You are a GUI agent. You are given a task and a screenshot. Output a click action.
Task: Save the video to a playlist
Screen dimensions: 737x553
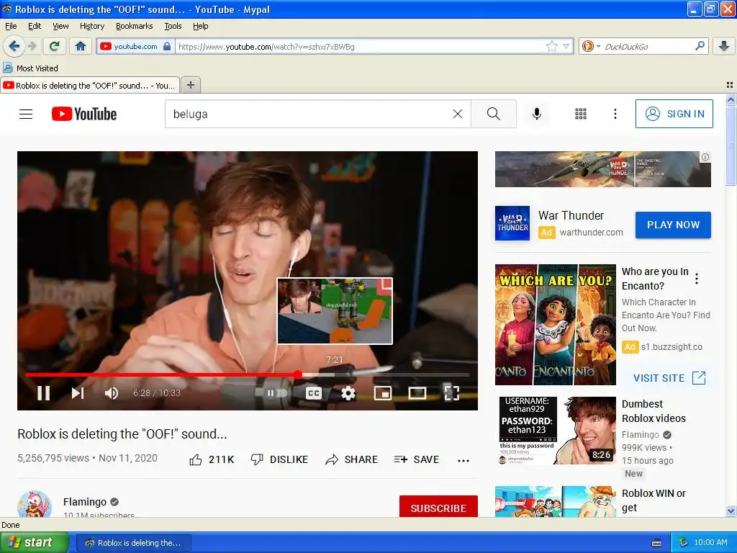coord(417,459)
